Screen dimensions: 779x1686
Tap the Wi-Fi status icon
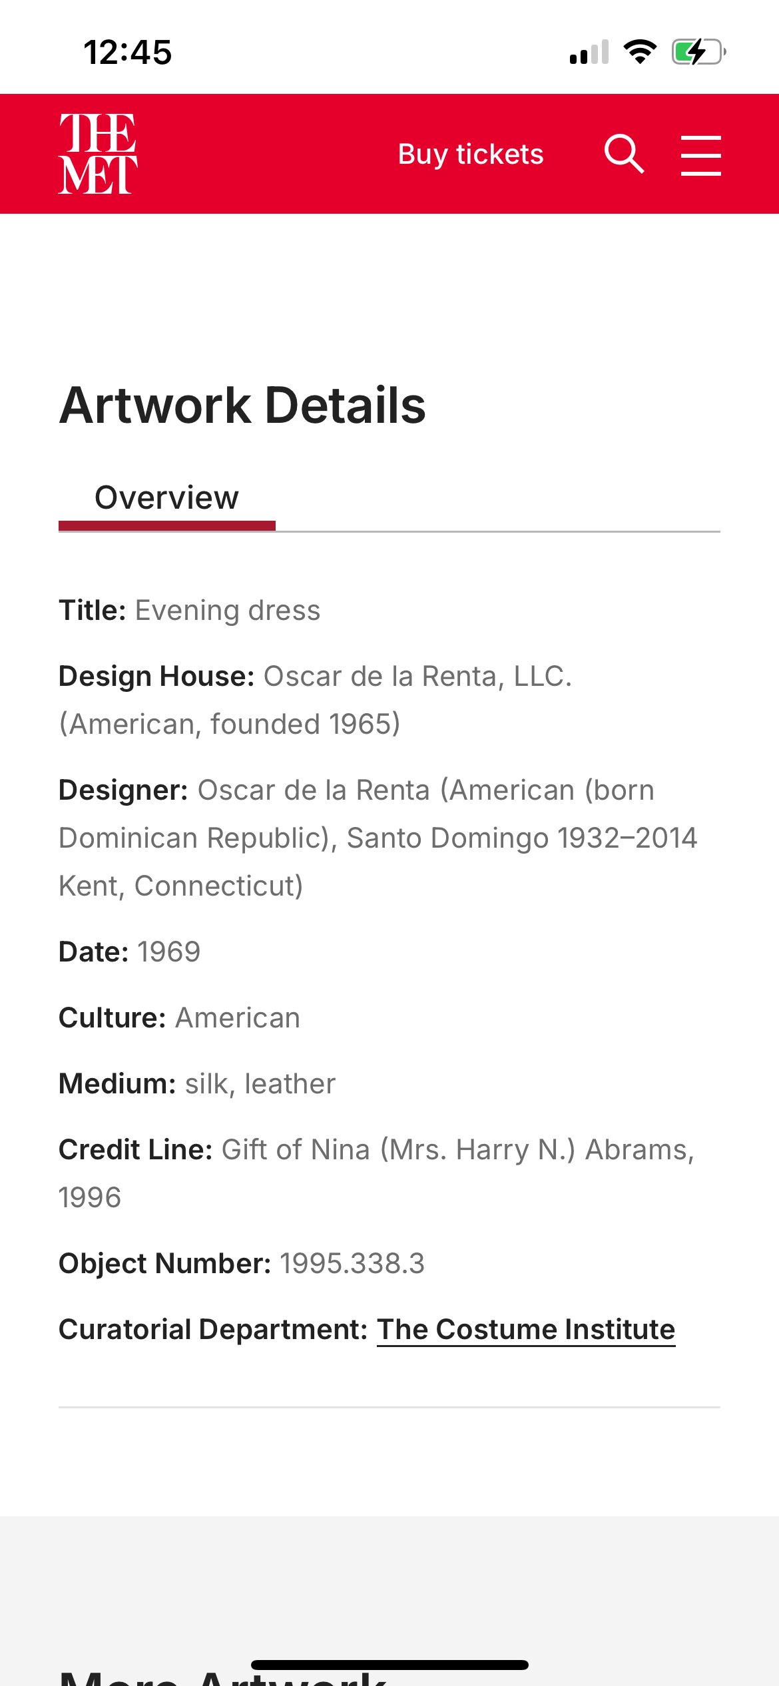[x=640, y=52]
